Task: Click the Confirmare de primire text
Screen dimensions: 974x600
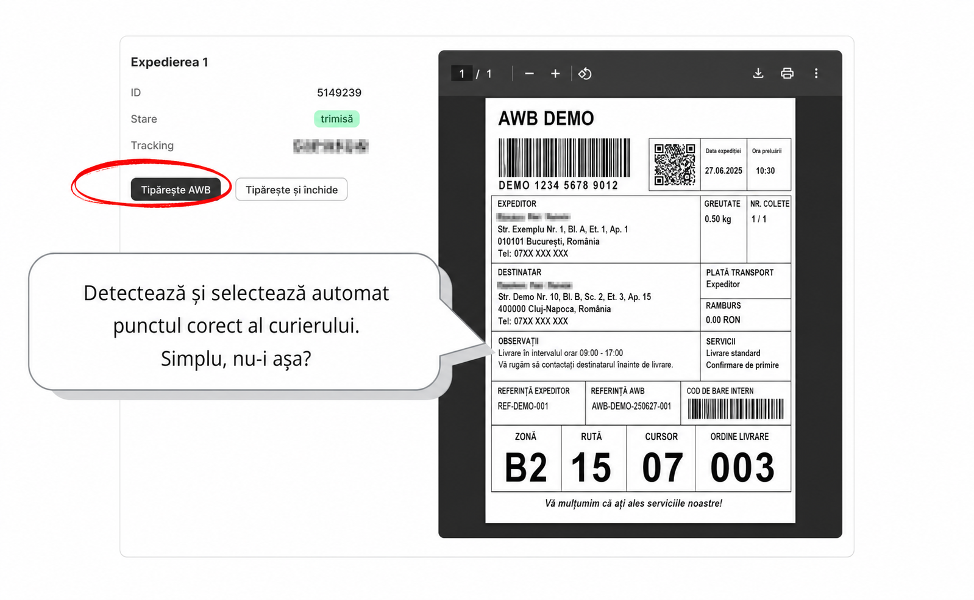Action: (x=742, y=365)
